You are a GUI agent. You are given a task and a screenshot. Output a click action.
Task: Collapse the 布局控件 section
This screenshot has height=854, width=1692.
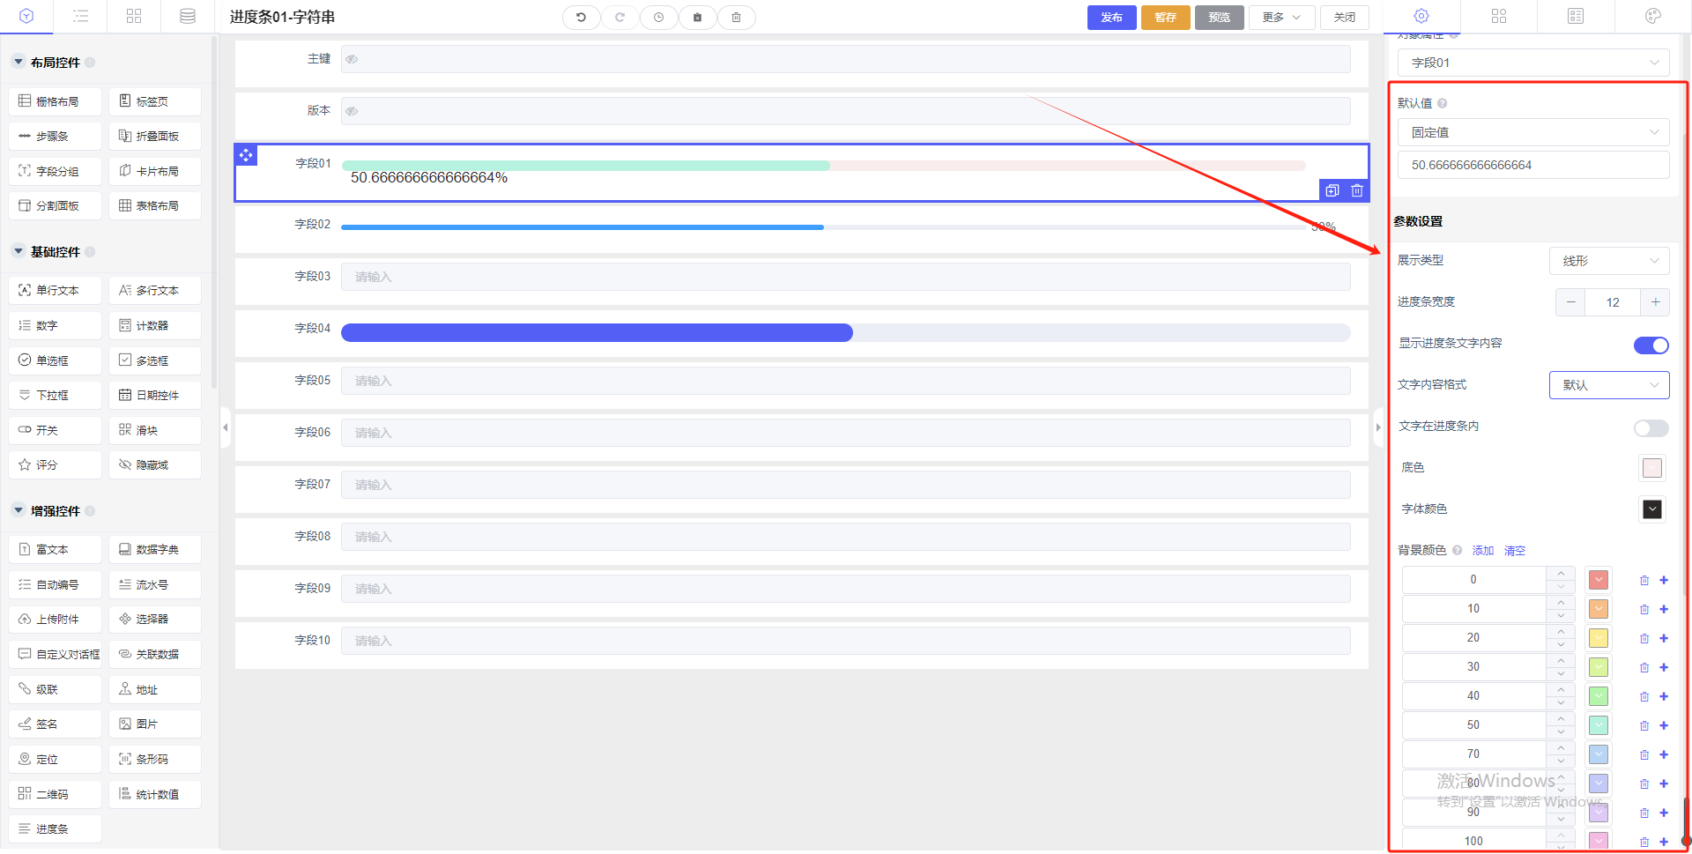click(x=19, y=63)
